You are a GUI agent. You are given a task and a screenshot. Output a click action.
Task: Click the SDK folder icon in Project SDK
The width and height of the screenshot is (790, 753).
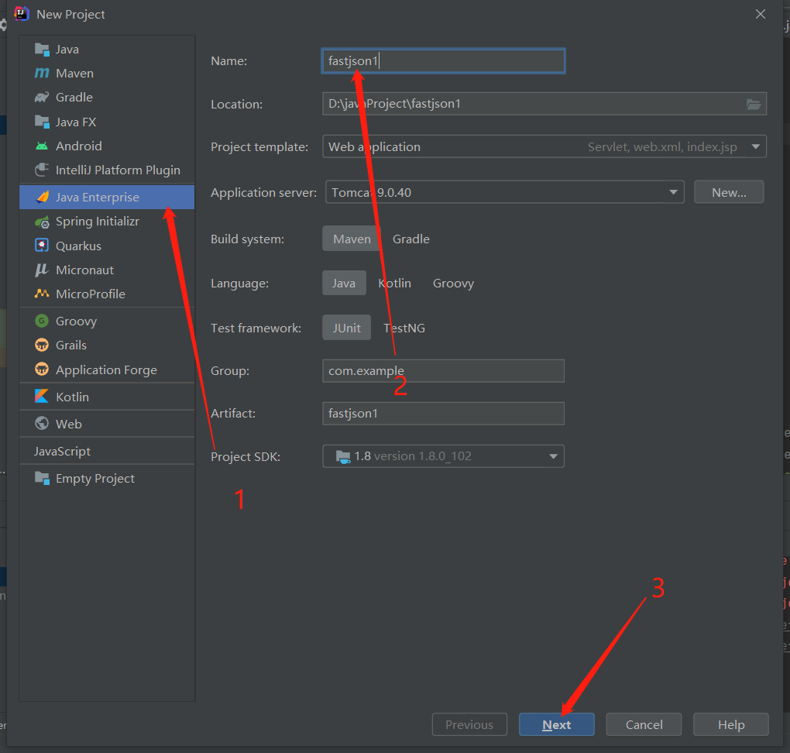(x=342, y=456)
